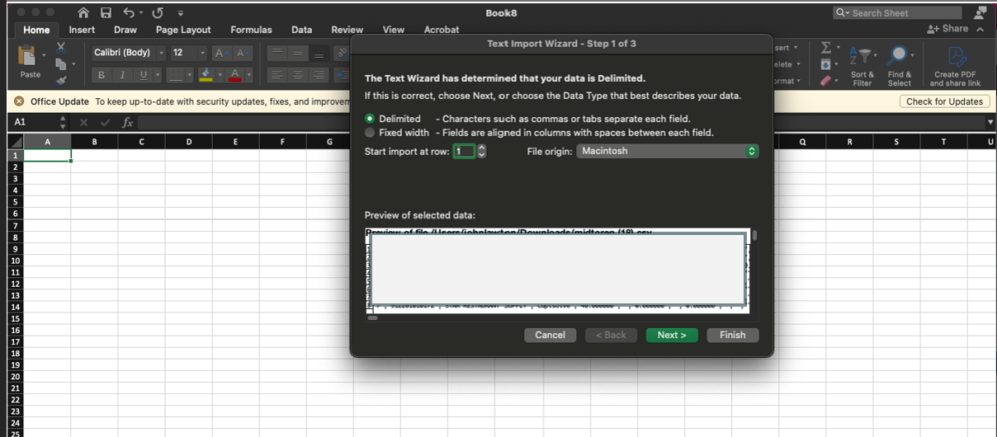Toggle Bold formatting button
The image size is (997, 437).
102,75
